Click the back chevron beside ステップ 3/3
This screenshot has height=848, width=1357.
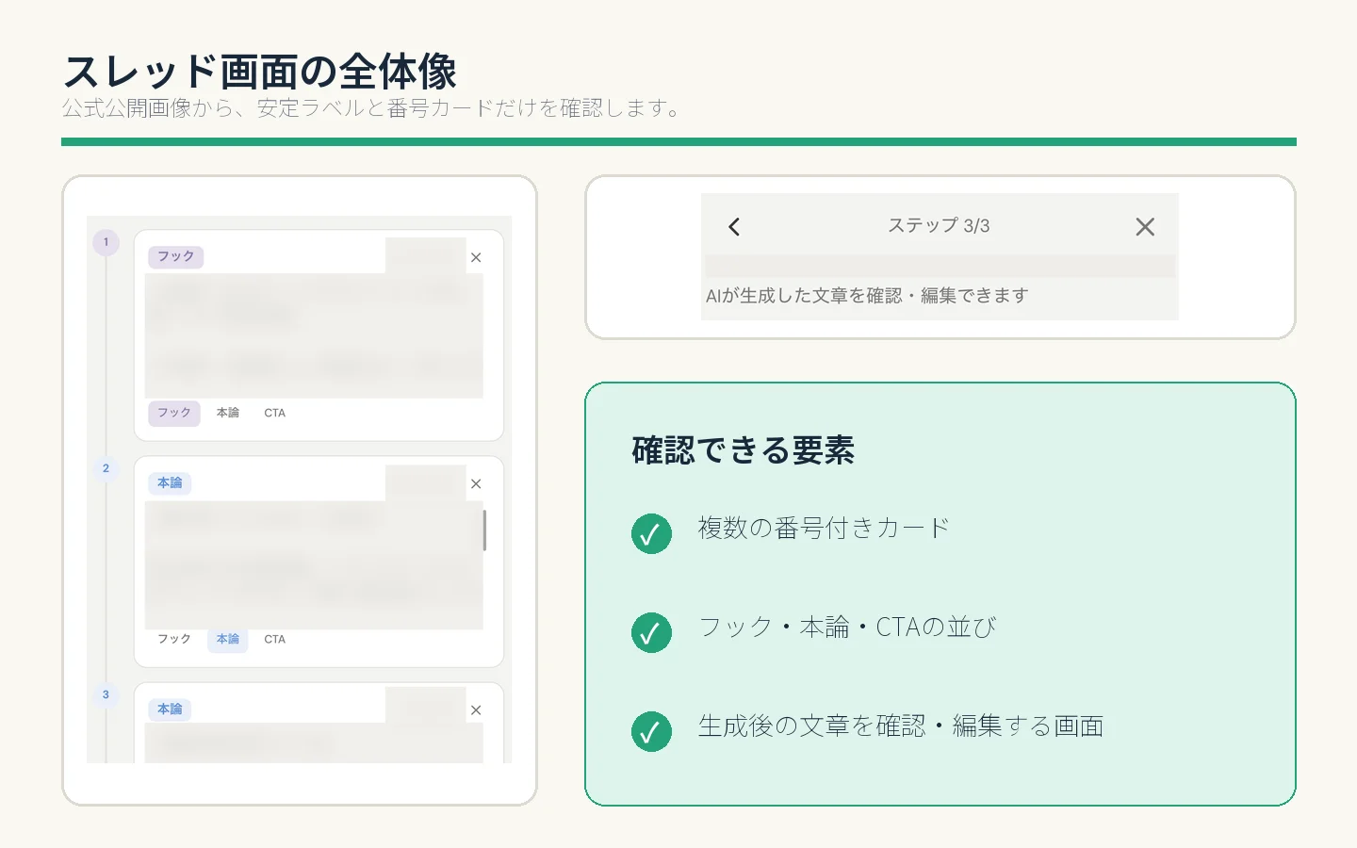(734, 226)
